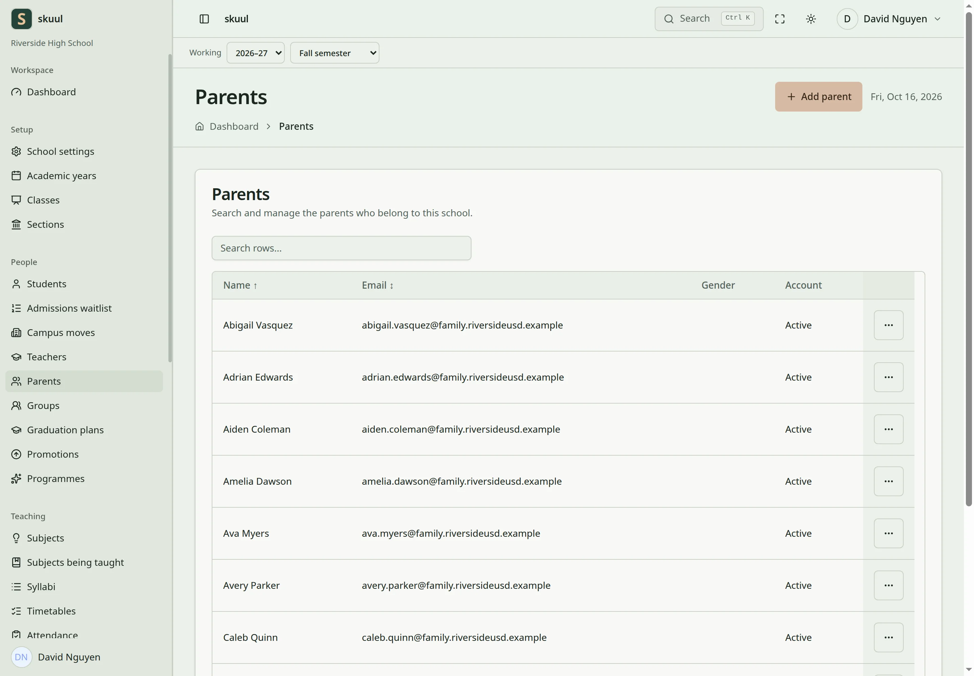This screenshot has height=676, width=974.
Task: Open Graduation plans
Action: pos(84,430)
